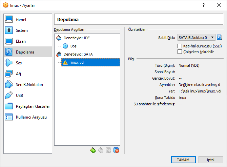This screenshot has height=167, width=227.
Task: Select the linux.vdi disk entry
Action: [90, 62]
